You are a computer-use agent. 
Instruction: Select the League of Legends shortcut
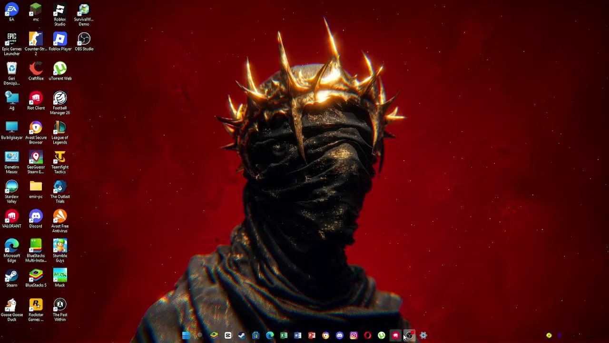[60, 133]
